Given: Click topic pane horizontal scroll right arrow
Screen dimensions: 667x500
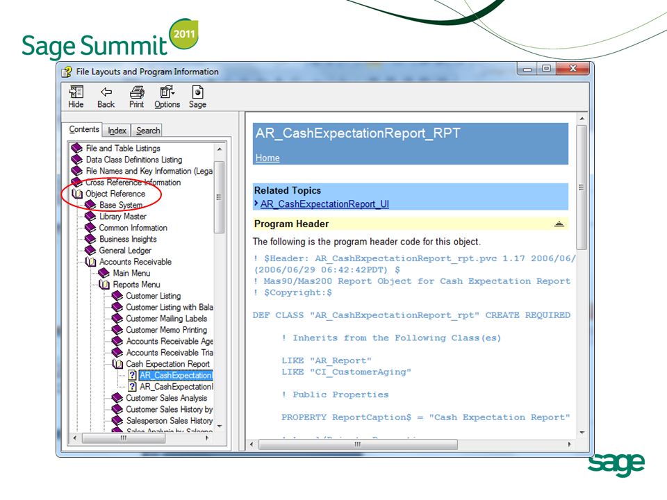Looking at the screenshot, I should click(x=570, y=444).
